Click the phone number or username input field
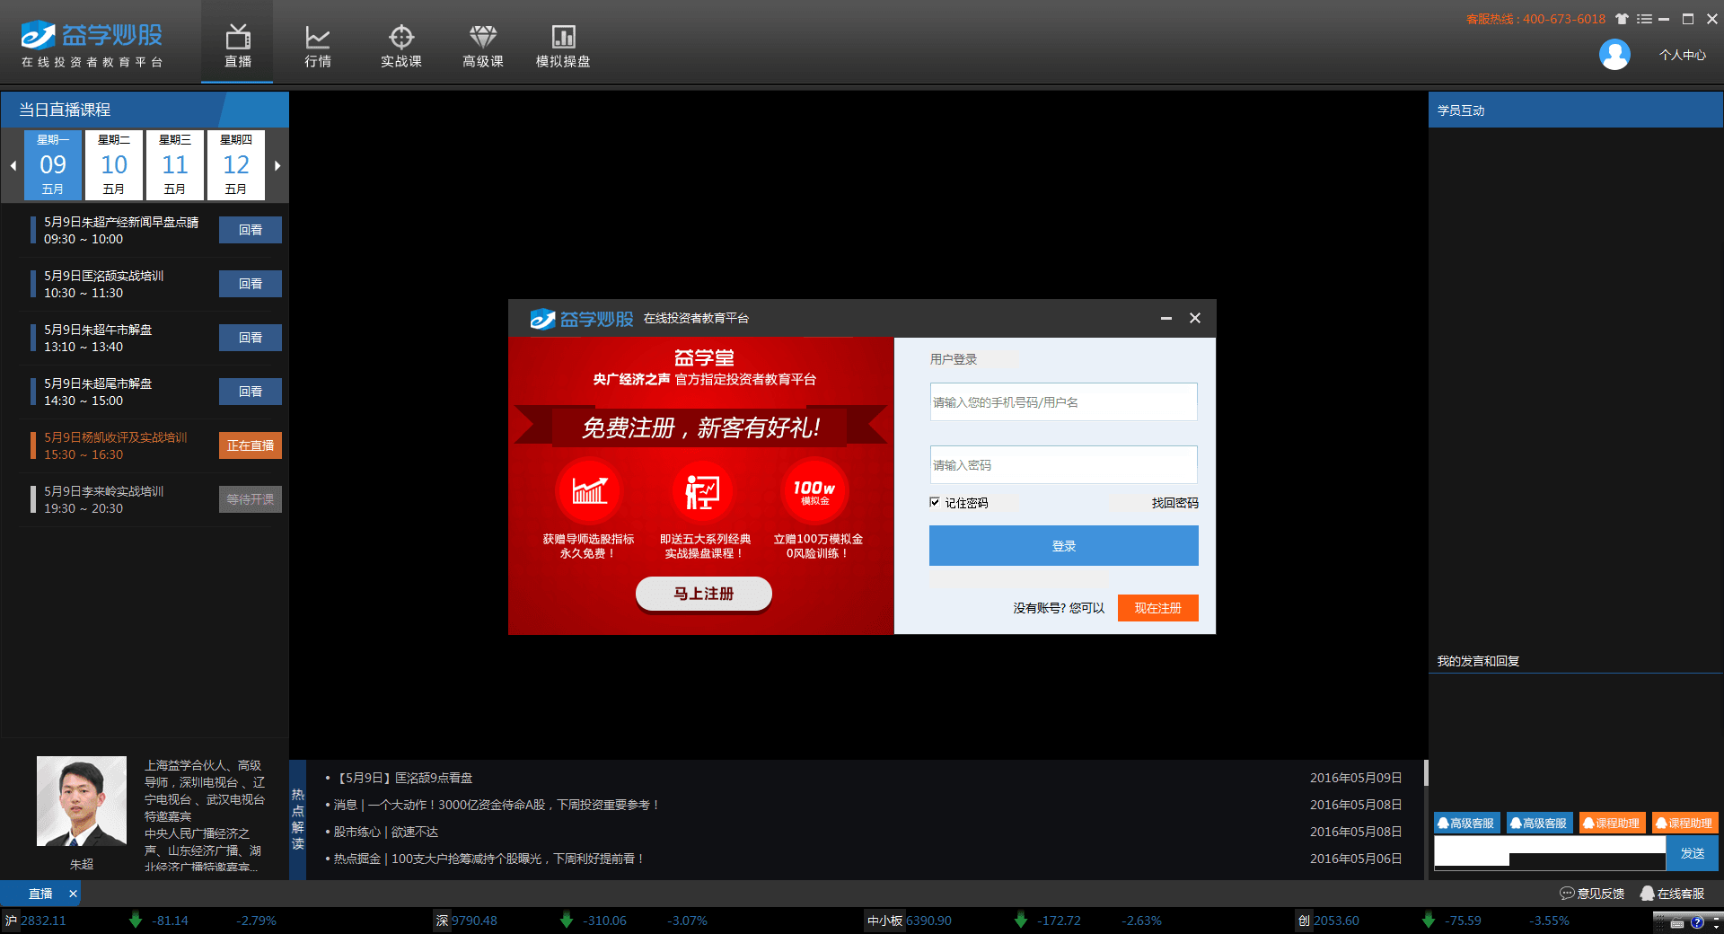 tap(1063, 401)
